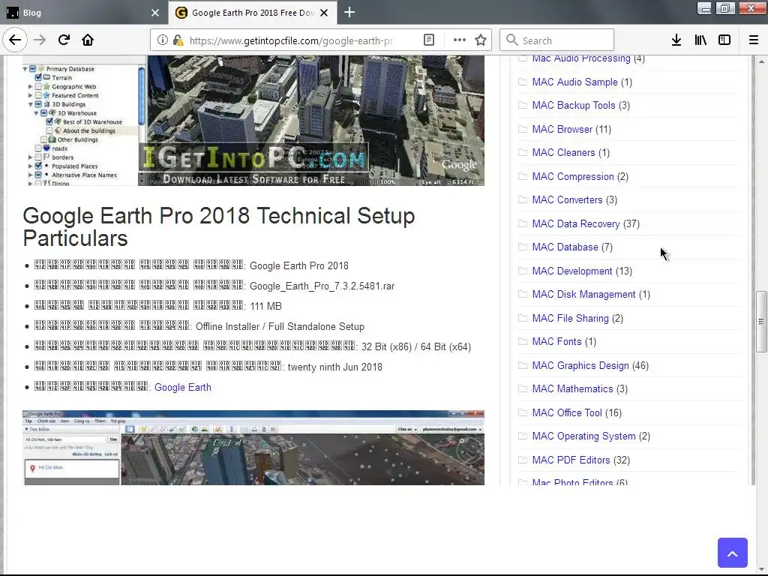This screenshot has height=576, width=768.
Task: Open MAC PDF Editors category
Action: click(x=571, y=460)
